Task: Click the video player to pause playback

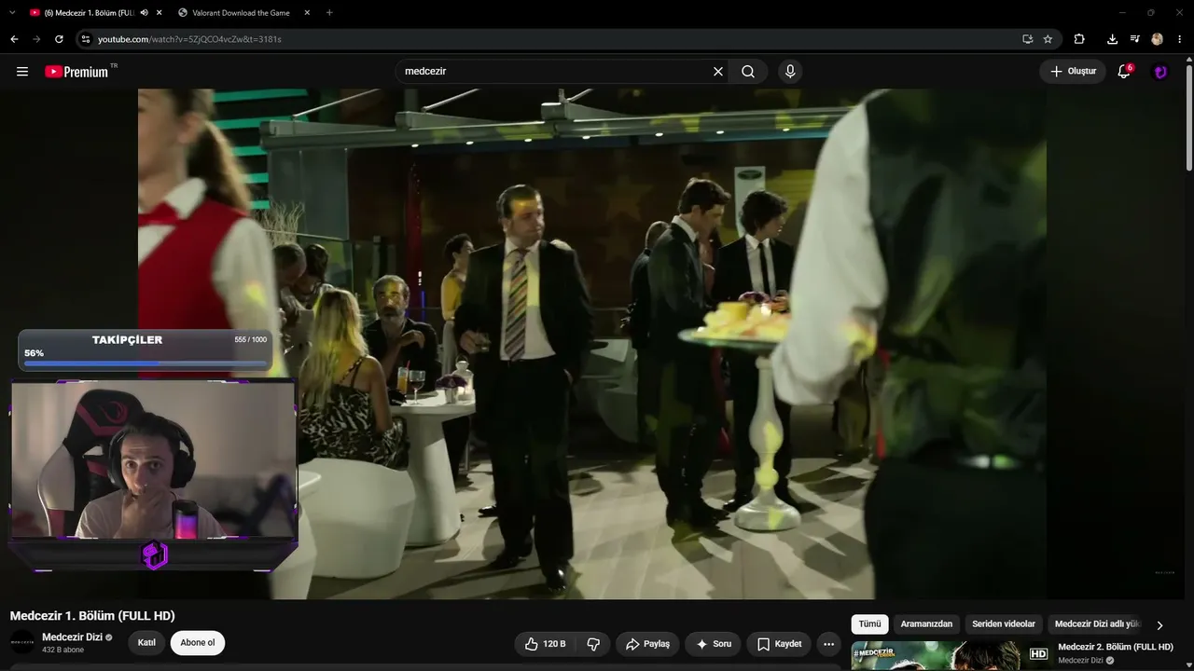Action: pos(592,344)
